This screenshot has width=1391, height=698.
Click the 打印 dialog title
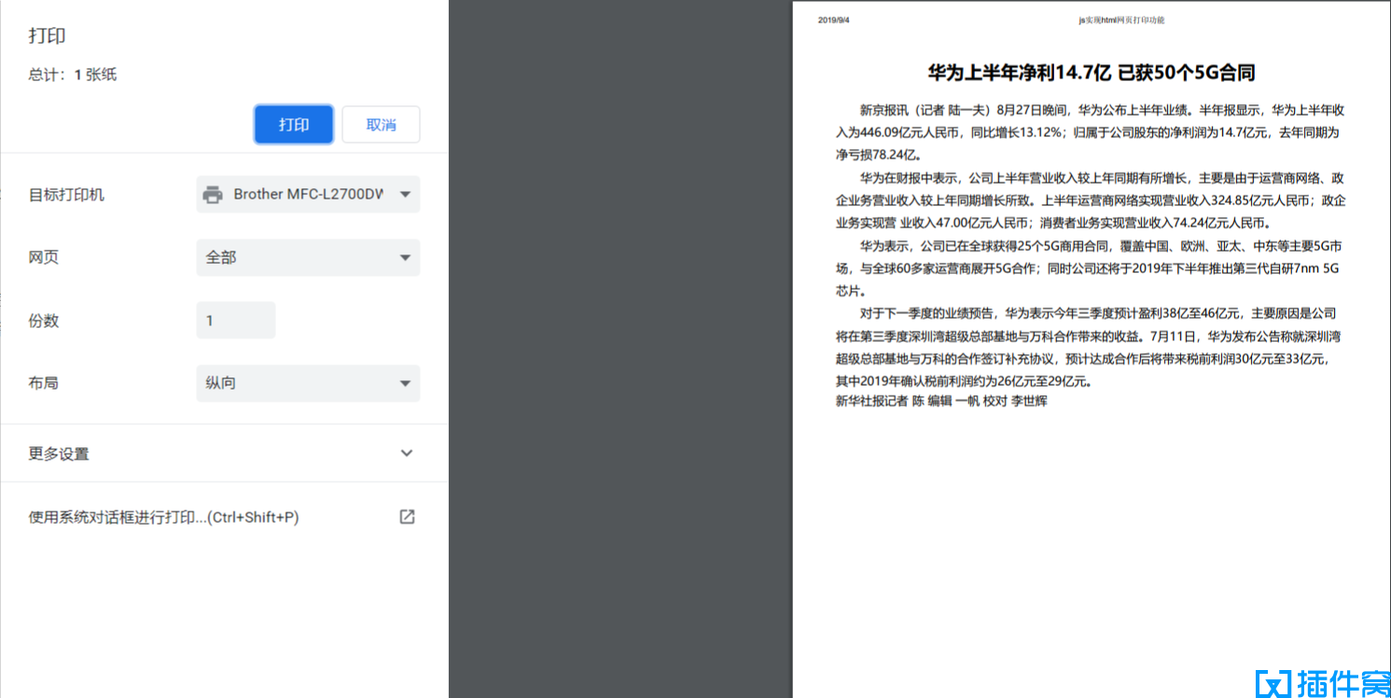pos(47,36)
